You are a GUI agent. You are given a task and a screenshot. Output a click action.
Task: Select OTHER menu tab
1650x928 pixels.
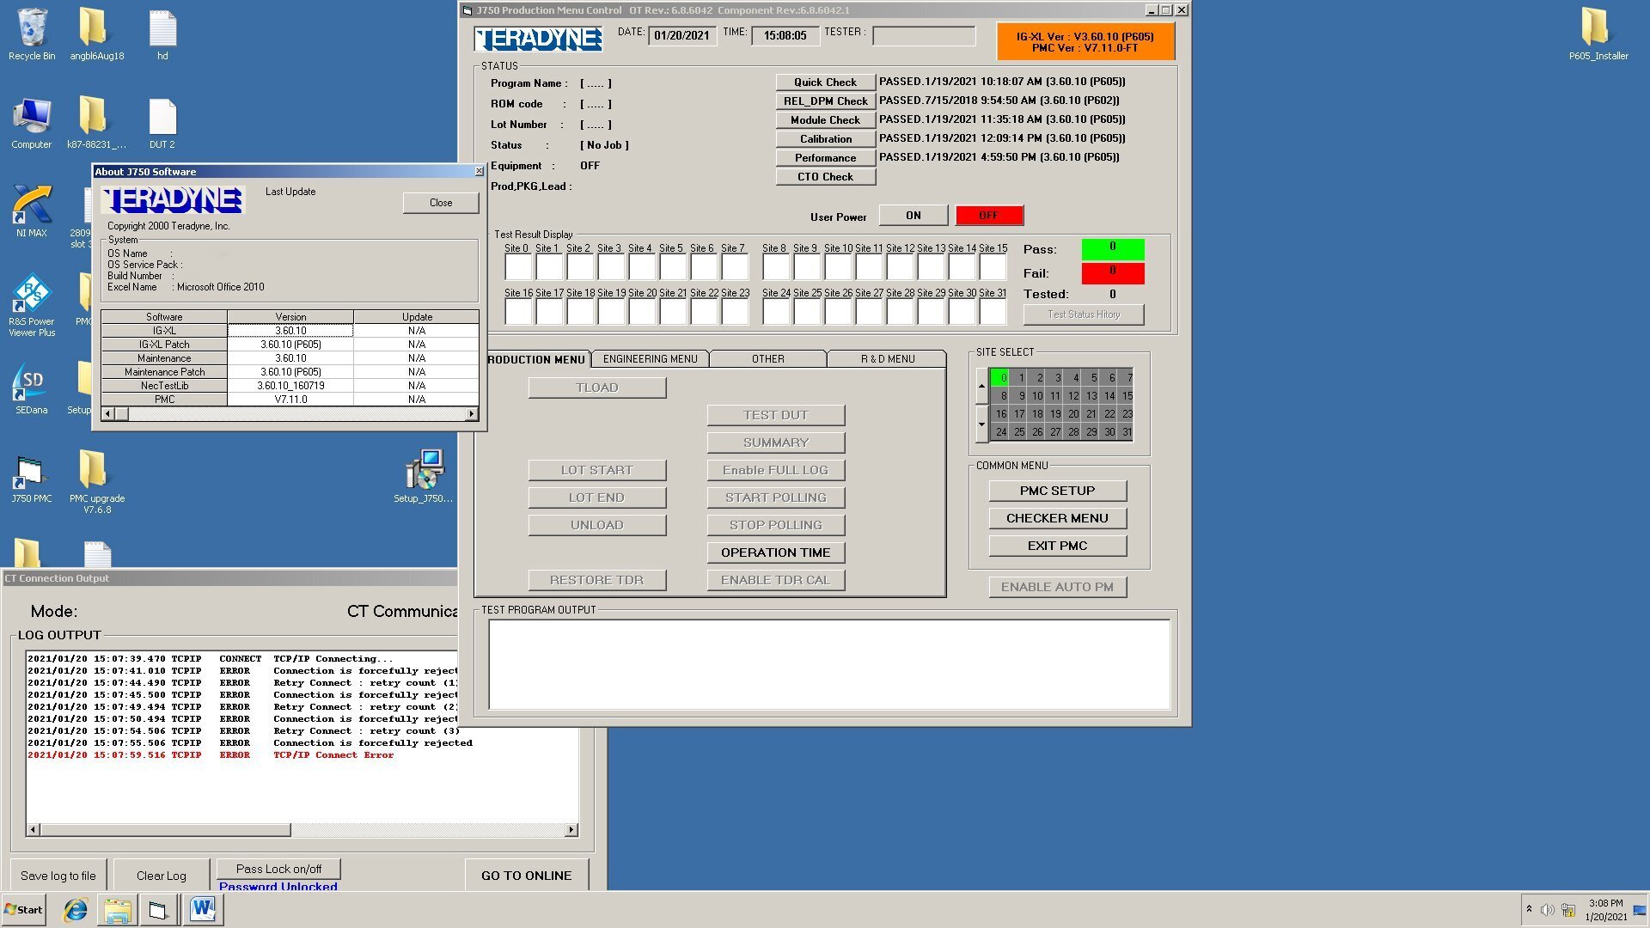click(768, 358)
